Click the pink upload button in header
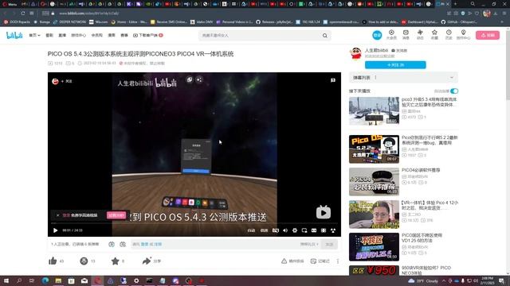The height and width of the screenshot is (286, 510). pos(487,35)
